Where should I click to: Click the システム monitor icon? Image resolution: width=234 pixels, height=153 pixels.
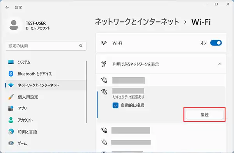pos(11,62)
